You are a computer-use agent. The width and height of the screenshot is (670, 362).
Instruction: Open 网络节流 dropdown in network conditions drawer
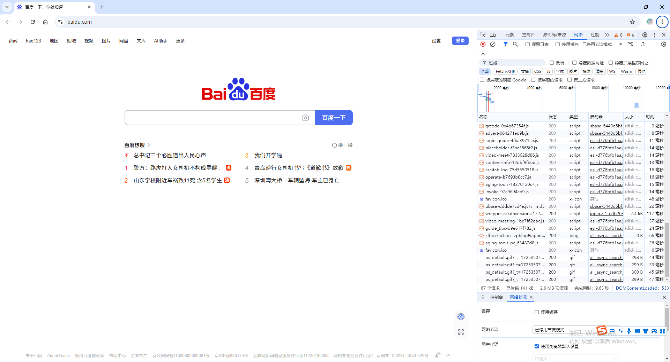(576, 330)
